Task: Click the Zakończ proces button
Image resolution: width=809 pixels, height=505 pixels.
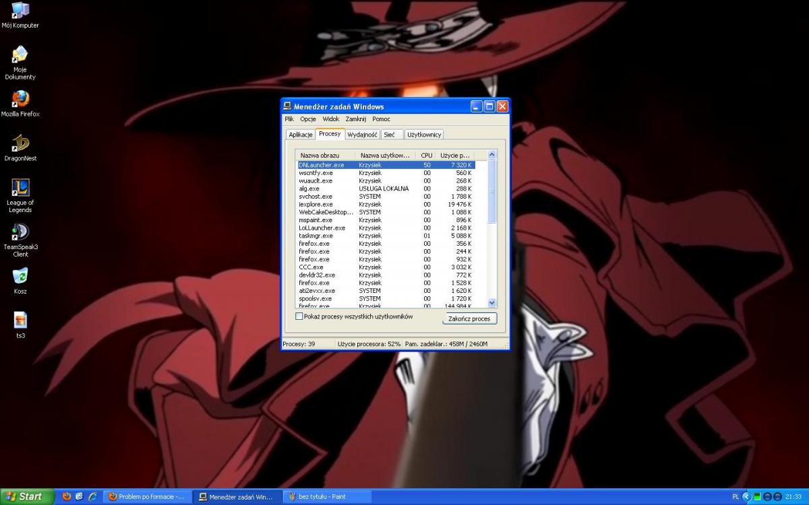Action: click(x=469, y=318)
